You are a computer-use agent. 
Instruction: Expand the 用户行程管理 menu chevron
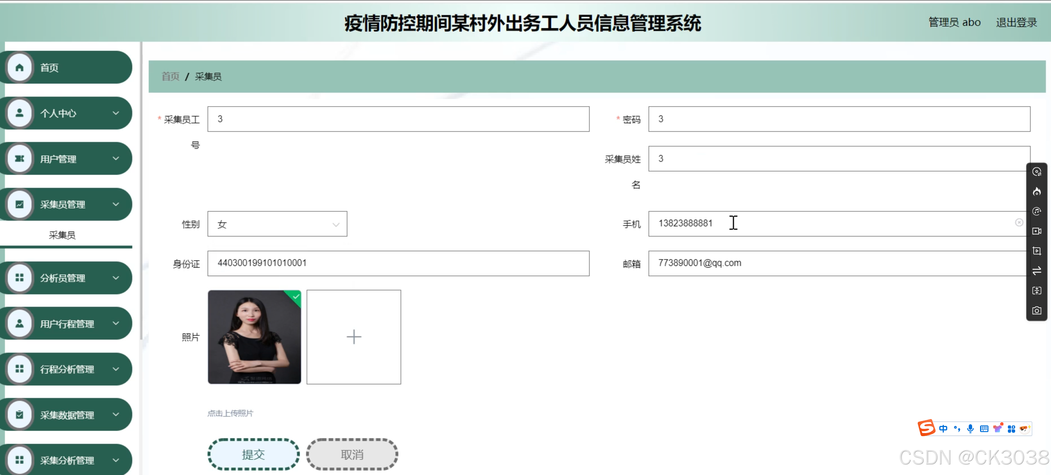pos(116,324)
